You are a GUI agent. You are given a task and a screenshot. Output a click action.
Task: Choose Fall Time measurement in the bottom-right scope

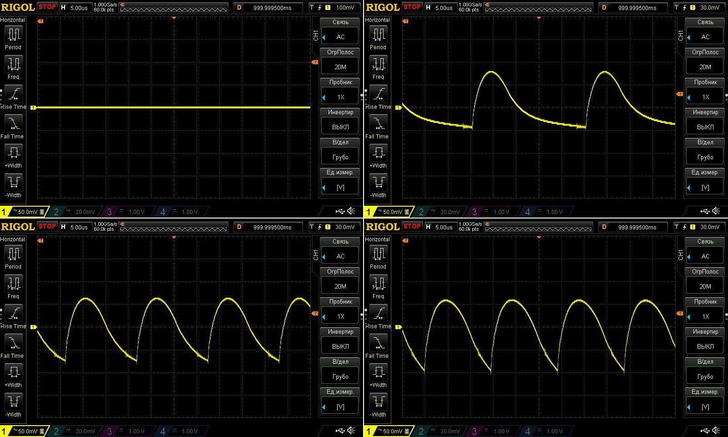point(378,346)
